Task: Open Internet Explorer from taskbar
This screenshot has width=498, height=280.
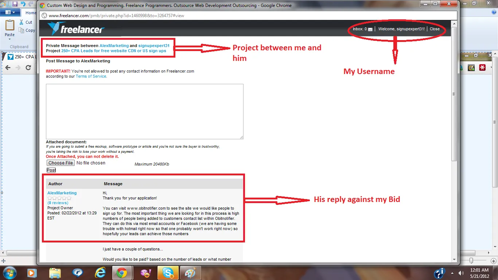Action: [100, 273]
